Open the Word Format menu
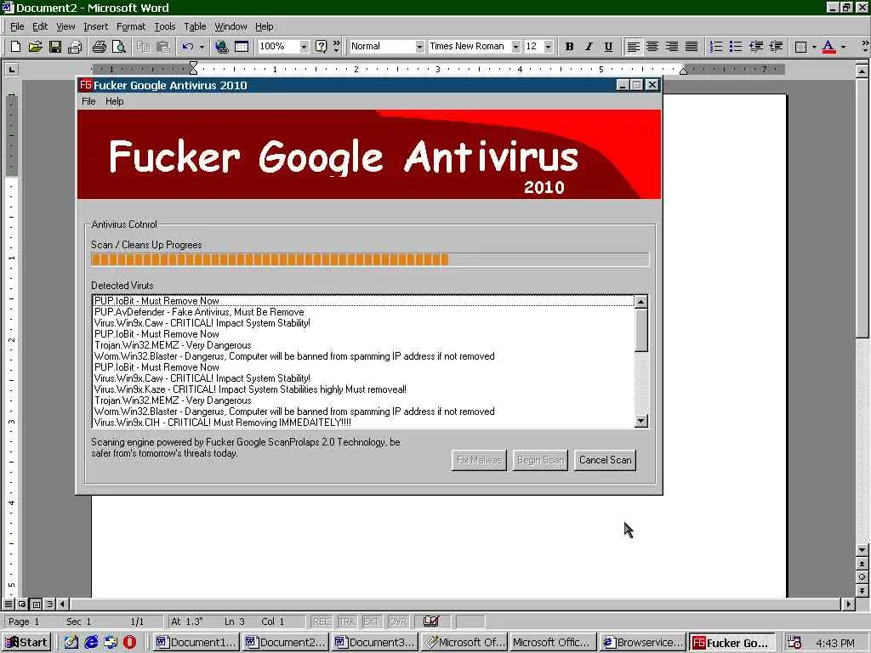Screen dimensions: 871x653 coord(131,26)
